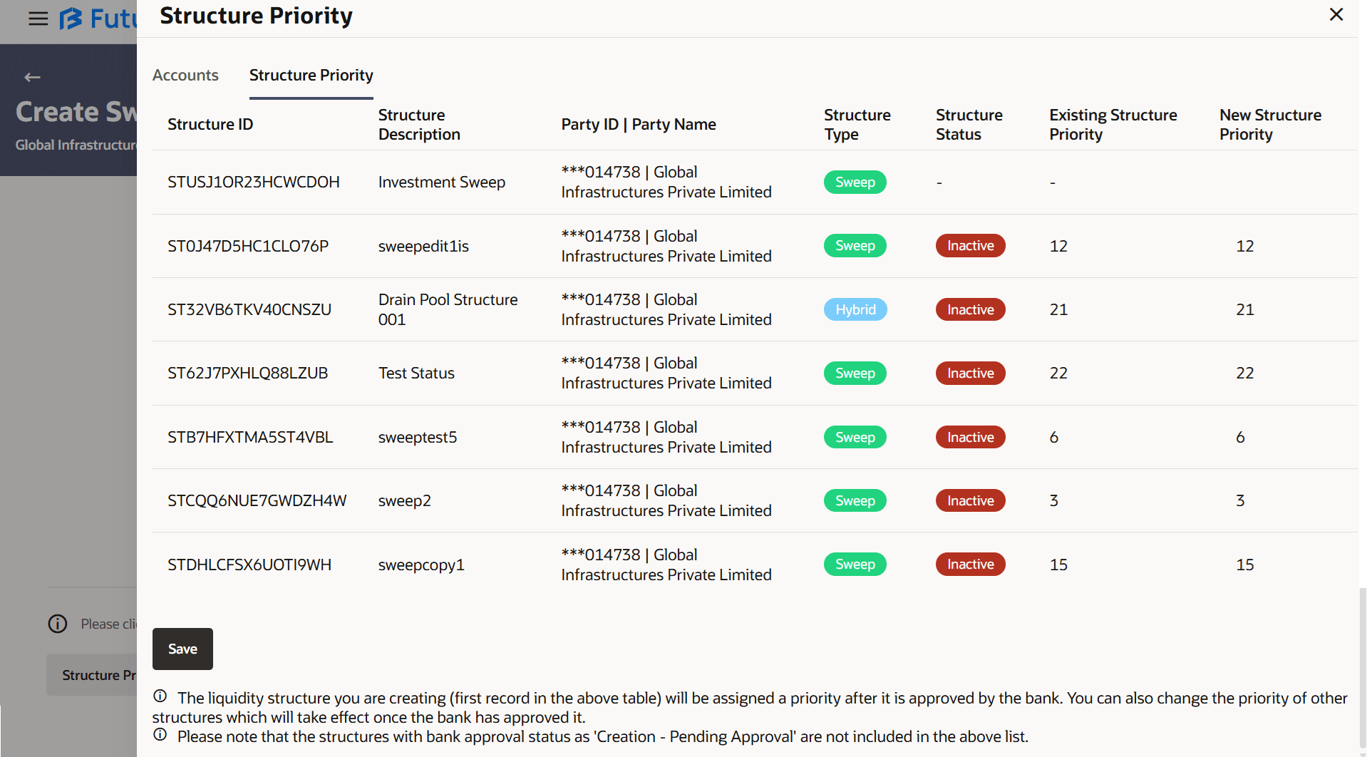Click the Sweep badge in Investment Sweep row
This screenshot has width=1367, height=757.
coord(855,182)
